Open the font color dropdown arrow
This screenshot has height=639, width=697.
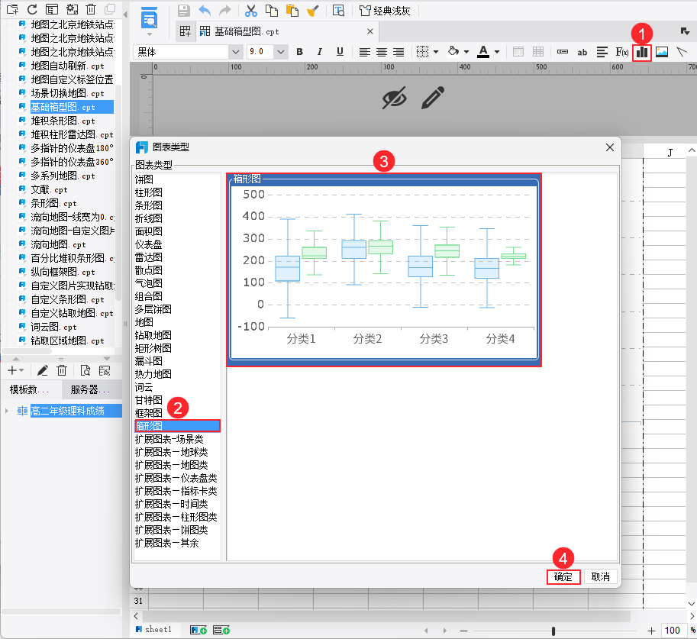tap(497, 52)
